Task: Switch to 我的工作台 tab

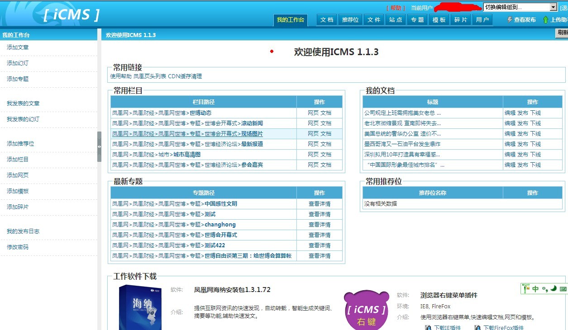Action: tap(291, 20)
